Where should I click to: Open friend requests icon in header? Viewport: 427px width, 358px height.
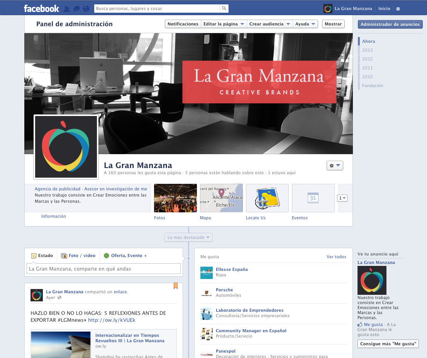[67, 8]
